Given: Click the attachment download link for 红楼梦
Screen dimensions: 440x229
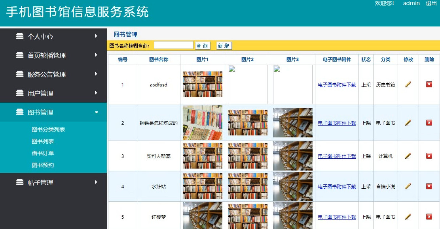Looking at the screenshot, I should tap(337, 217).
